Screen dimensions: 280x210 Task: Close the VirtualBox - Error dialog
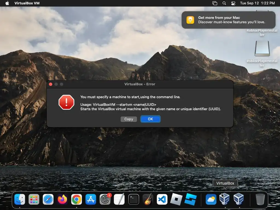click(x=51, y=84)
